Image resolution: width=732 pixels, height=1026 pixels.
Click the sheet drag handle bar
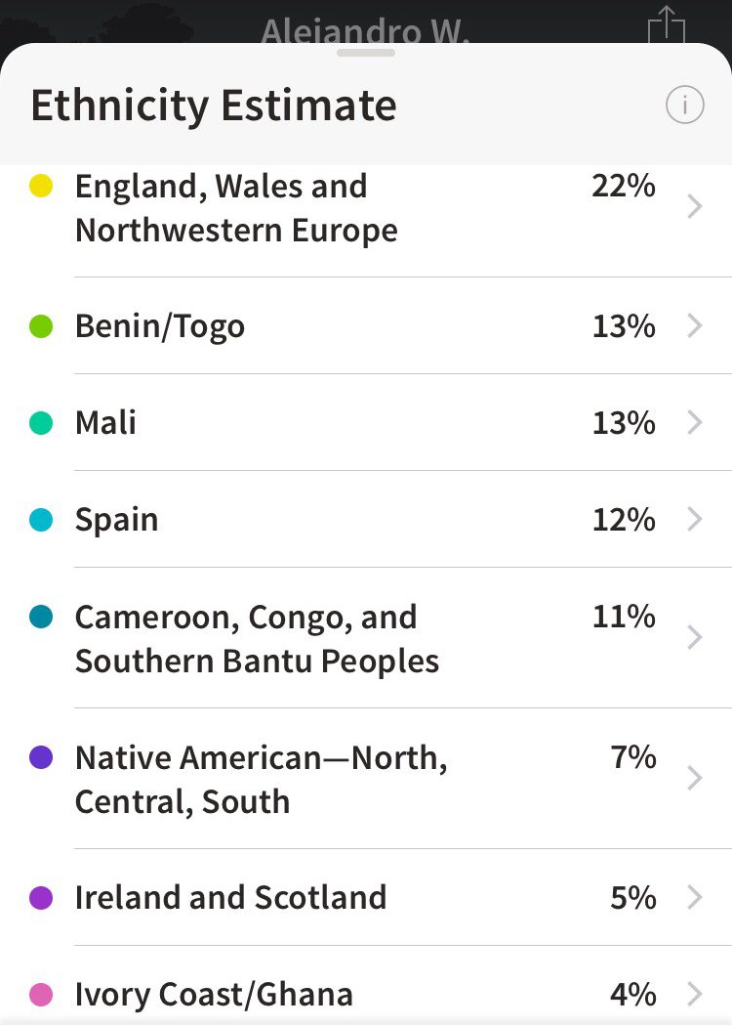366,53
